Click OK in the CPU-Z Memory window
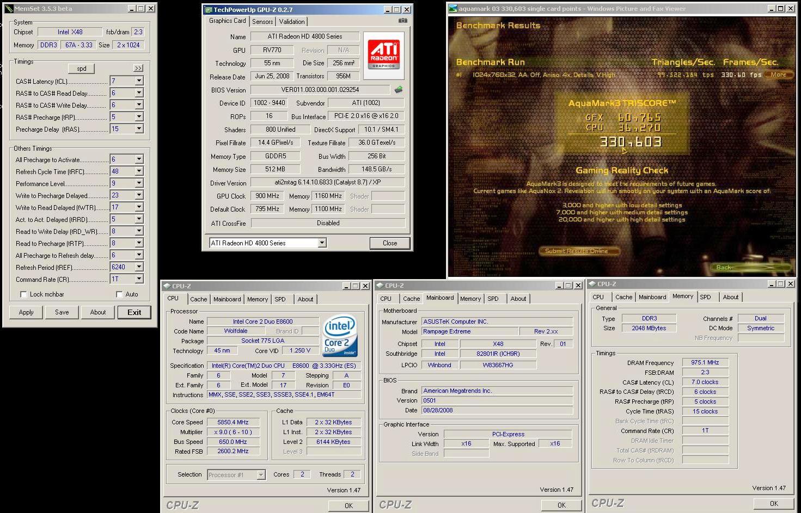 (x=774, y=503)
